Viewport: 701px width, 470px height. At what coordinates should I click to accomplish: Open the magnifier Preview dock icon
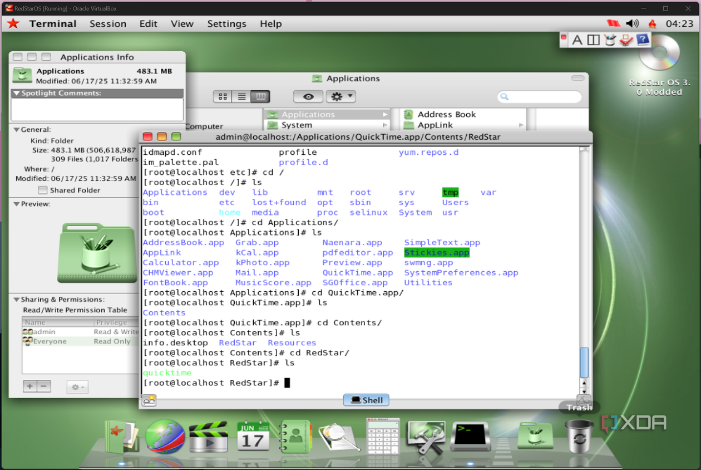(339, 437)
